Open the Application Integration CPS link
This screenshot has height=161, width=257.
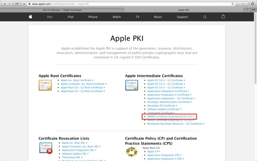pyautogui.click(x=163, y=155)
